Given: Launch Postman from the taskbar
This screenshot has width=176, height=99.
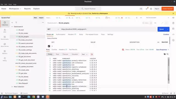Looking at the screenshot, I should [48, 97].
